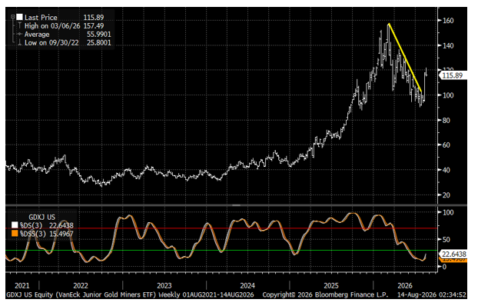
Task: Click the white Last Price color swatch
Action: tap(19, 17)
